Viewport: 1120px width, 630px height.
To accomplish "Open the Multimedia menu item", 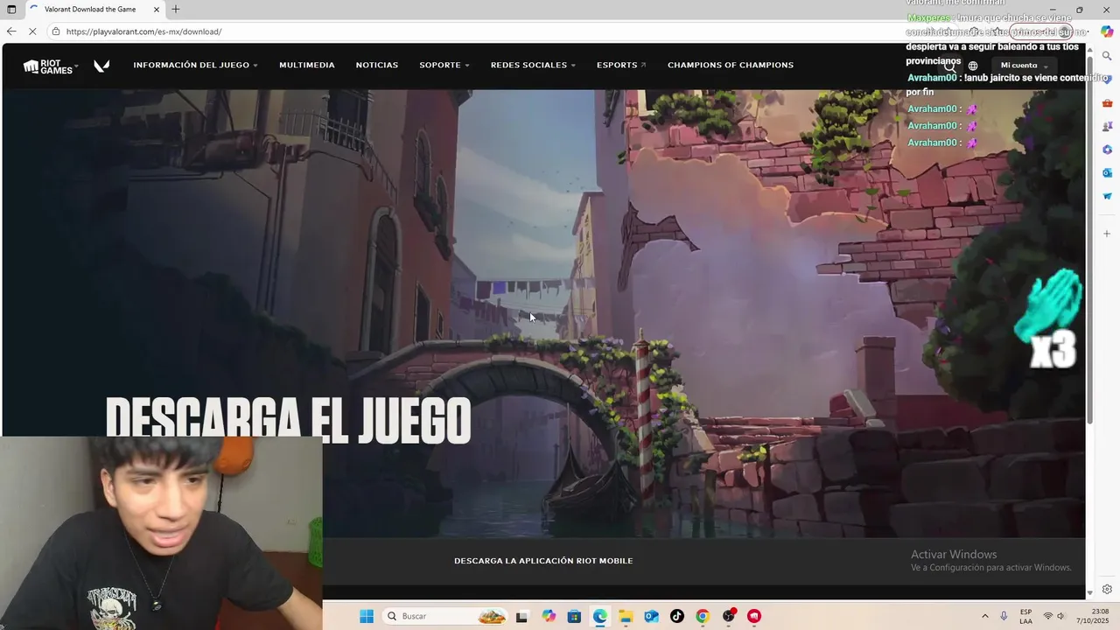I will (x=306, y=65).
